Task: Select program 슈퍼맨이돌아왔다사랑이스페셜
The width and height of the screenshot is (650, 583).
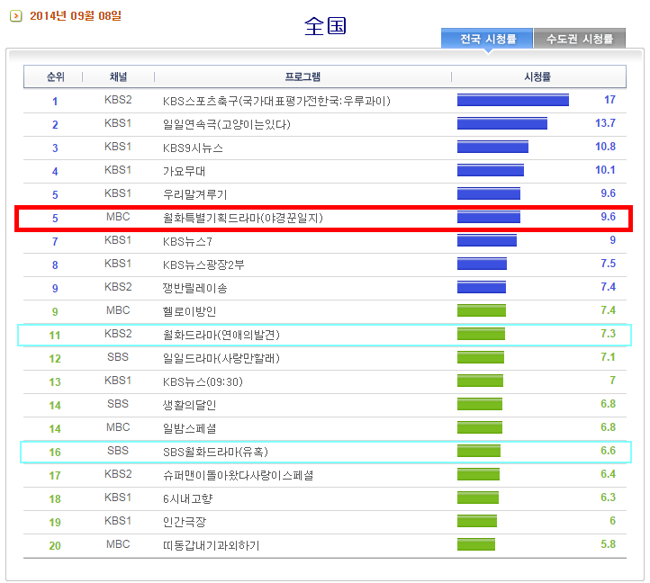Action: pos(238,475)
